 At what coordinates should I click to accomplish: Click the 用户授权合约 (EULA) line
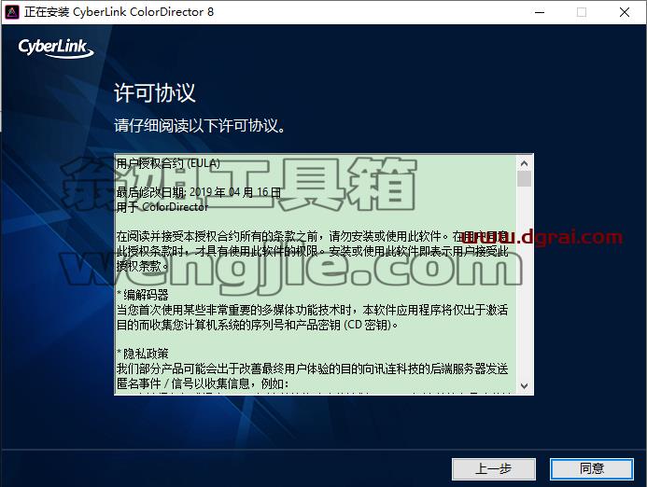coord(168,163)
